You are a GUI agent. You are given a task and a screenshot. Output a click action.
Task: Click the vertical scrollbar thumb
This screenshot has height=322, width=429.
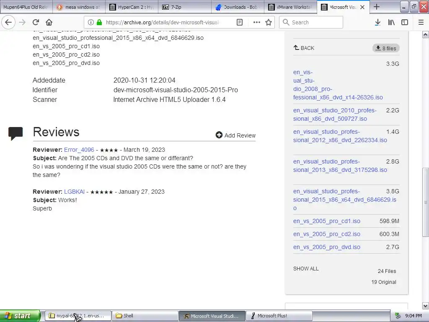click(426, 203)
